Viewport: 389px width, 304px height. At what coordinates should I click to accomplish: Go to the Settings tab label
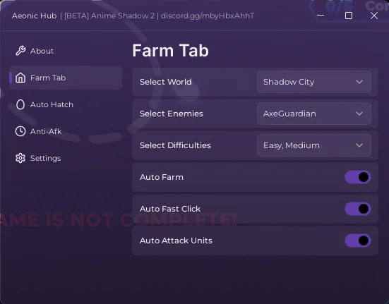pos(46,158)
